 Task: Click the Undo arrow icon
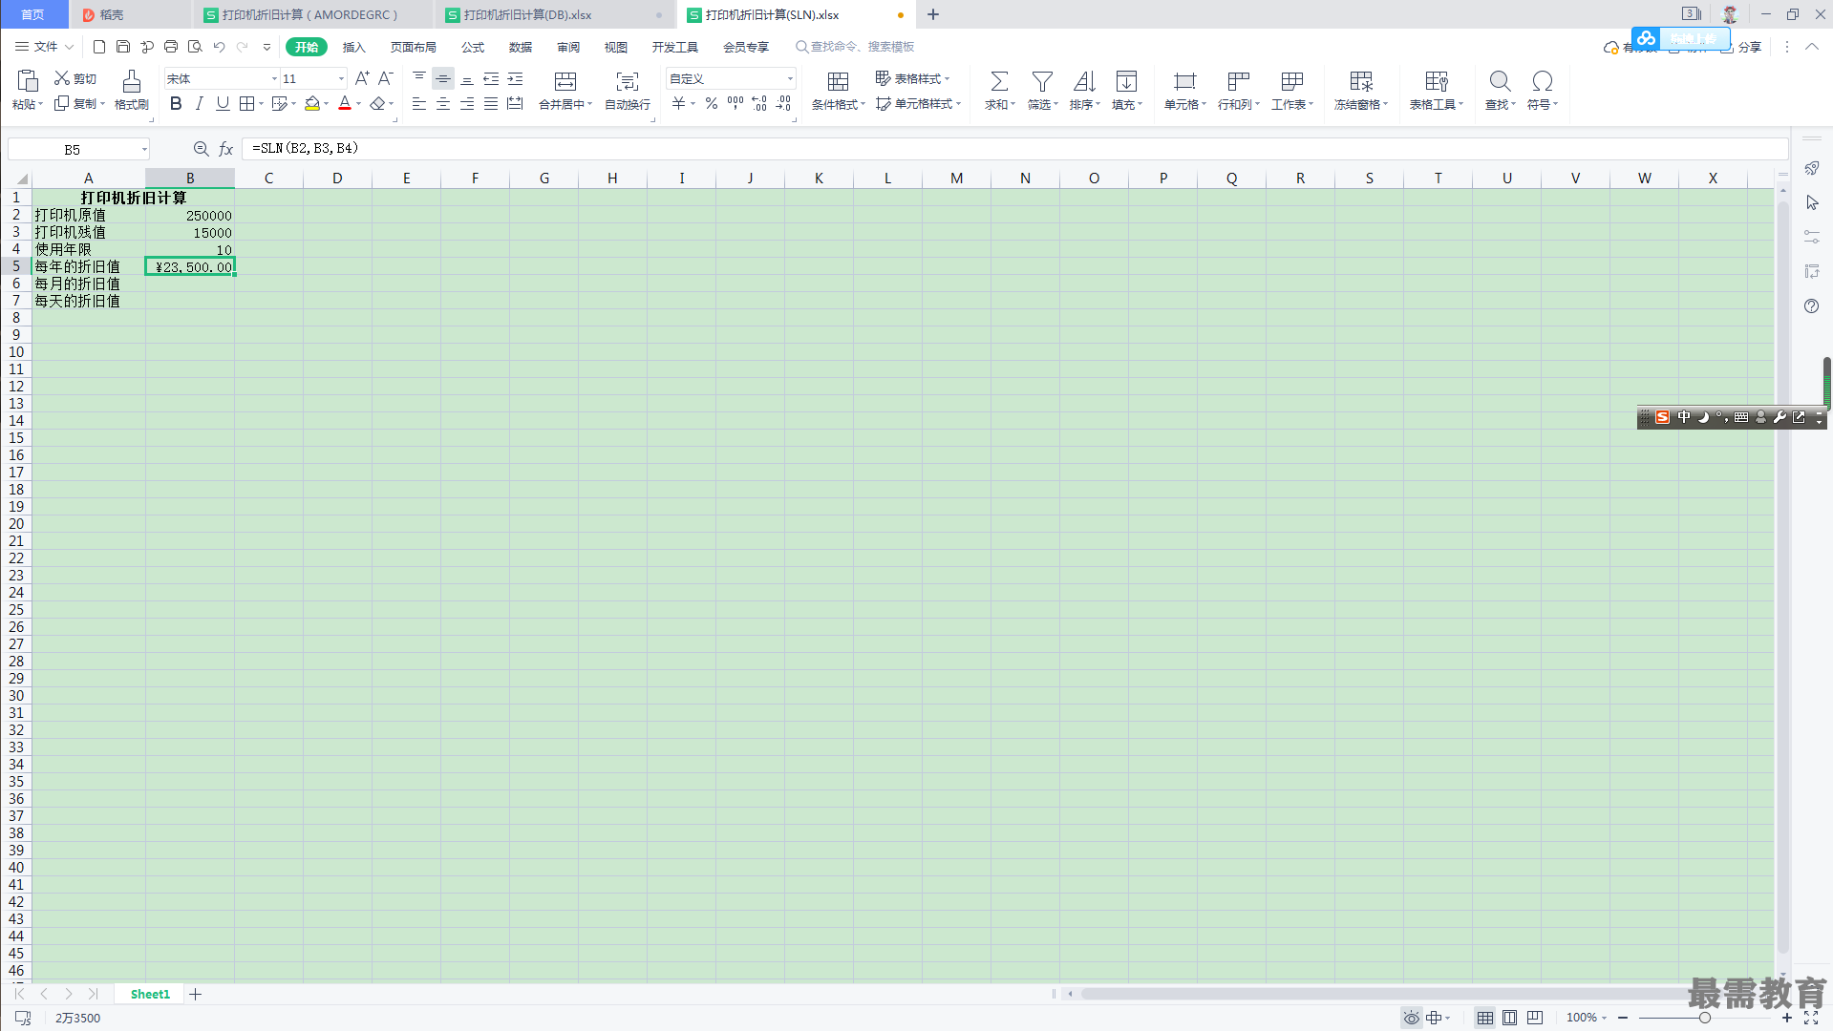[x=219, y=47]
